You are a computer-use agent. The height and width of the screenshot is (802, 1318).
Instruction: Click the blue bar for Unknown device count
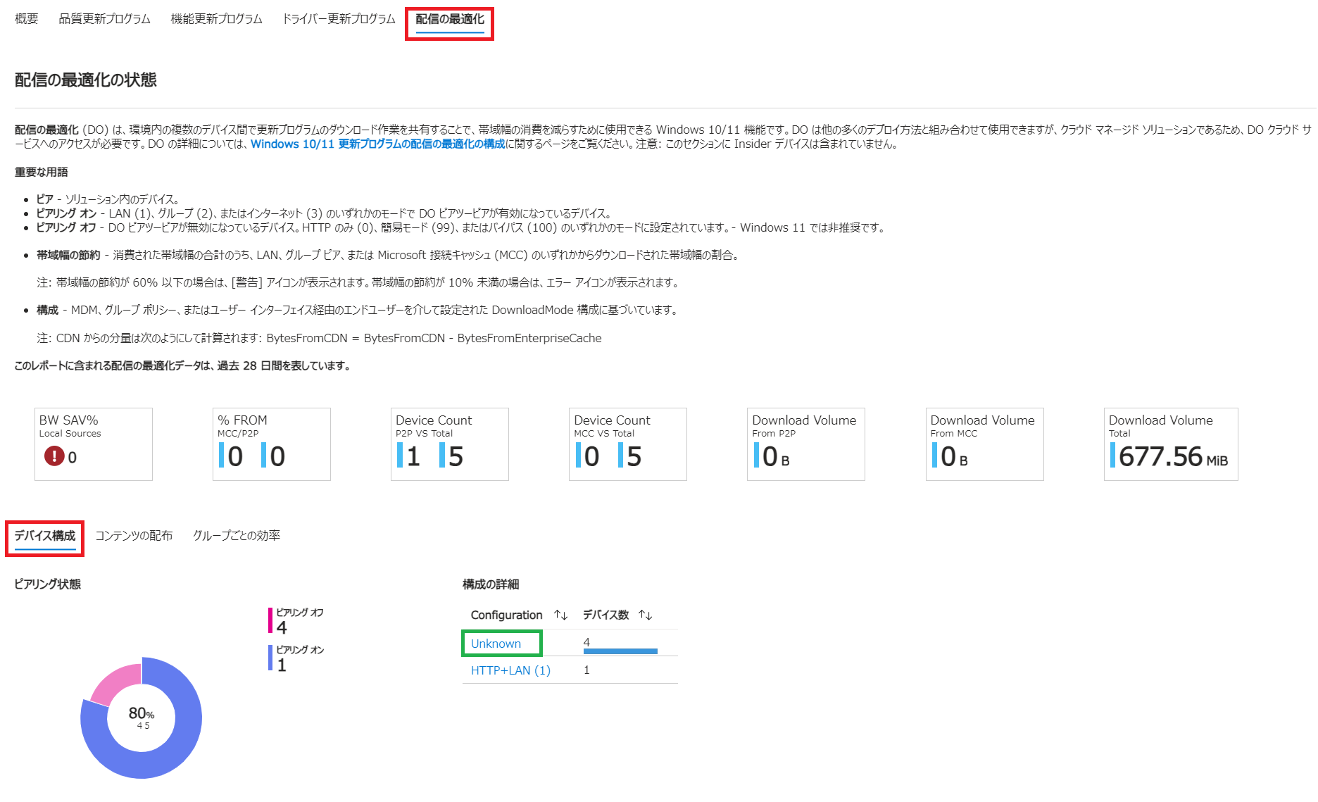click(x=620, y=651)
